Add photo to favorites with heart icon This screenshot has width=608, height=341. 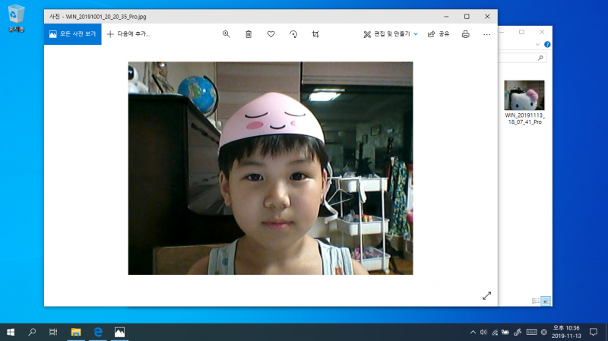(x=271, y=34)
